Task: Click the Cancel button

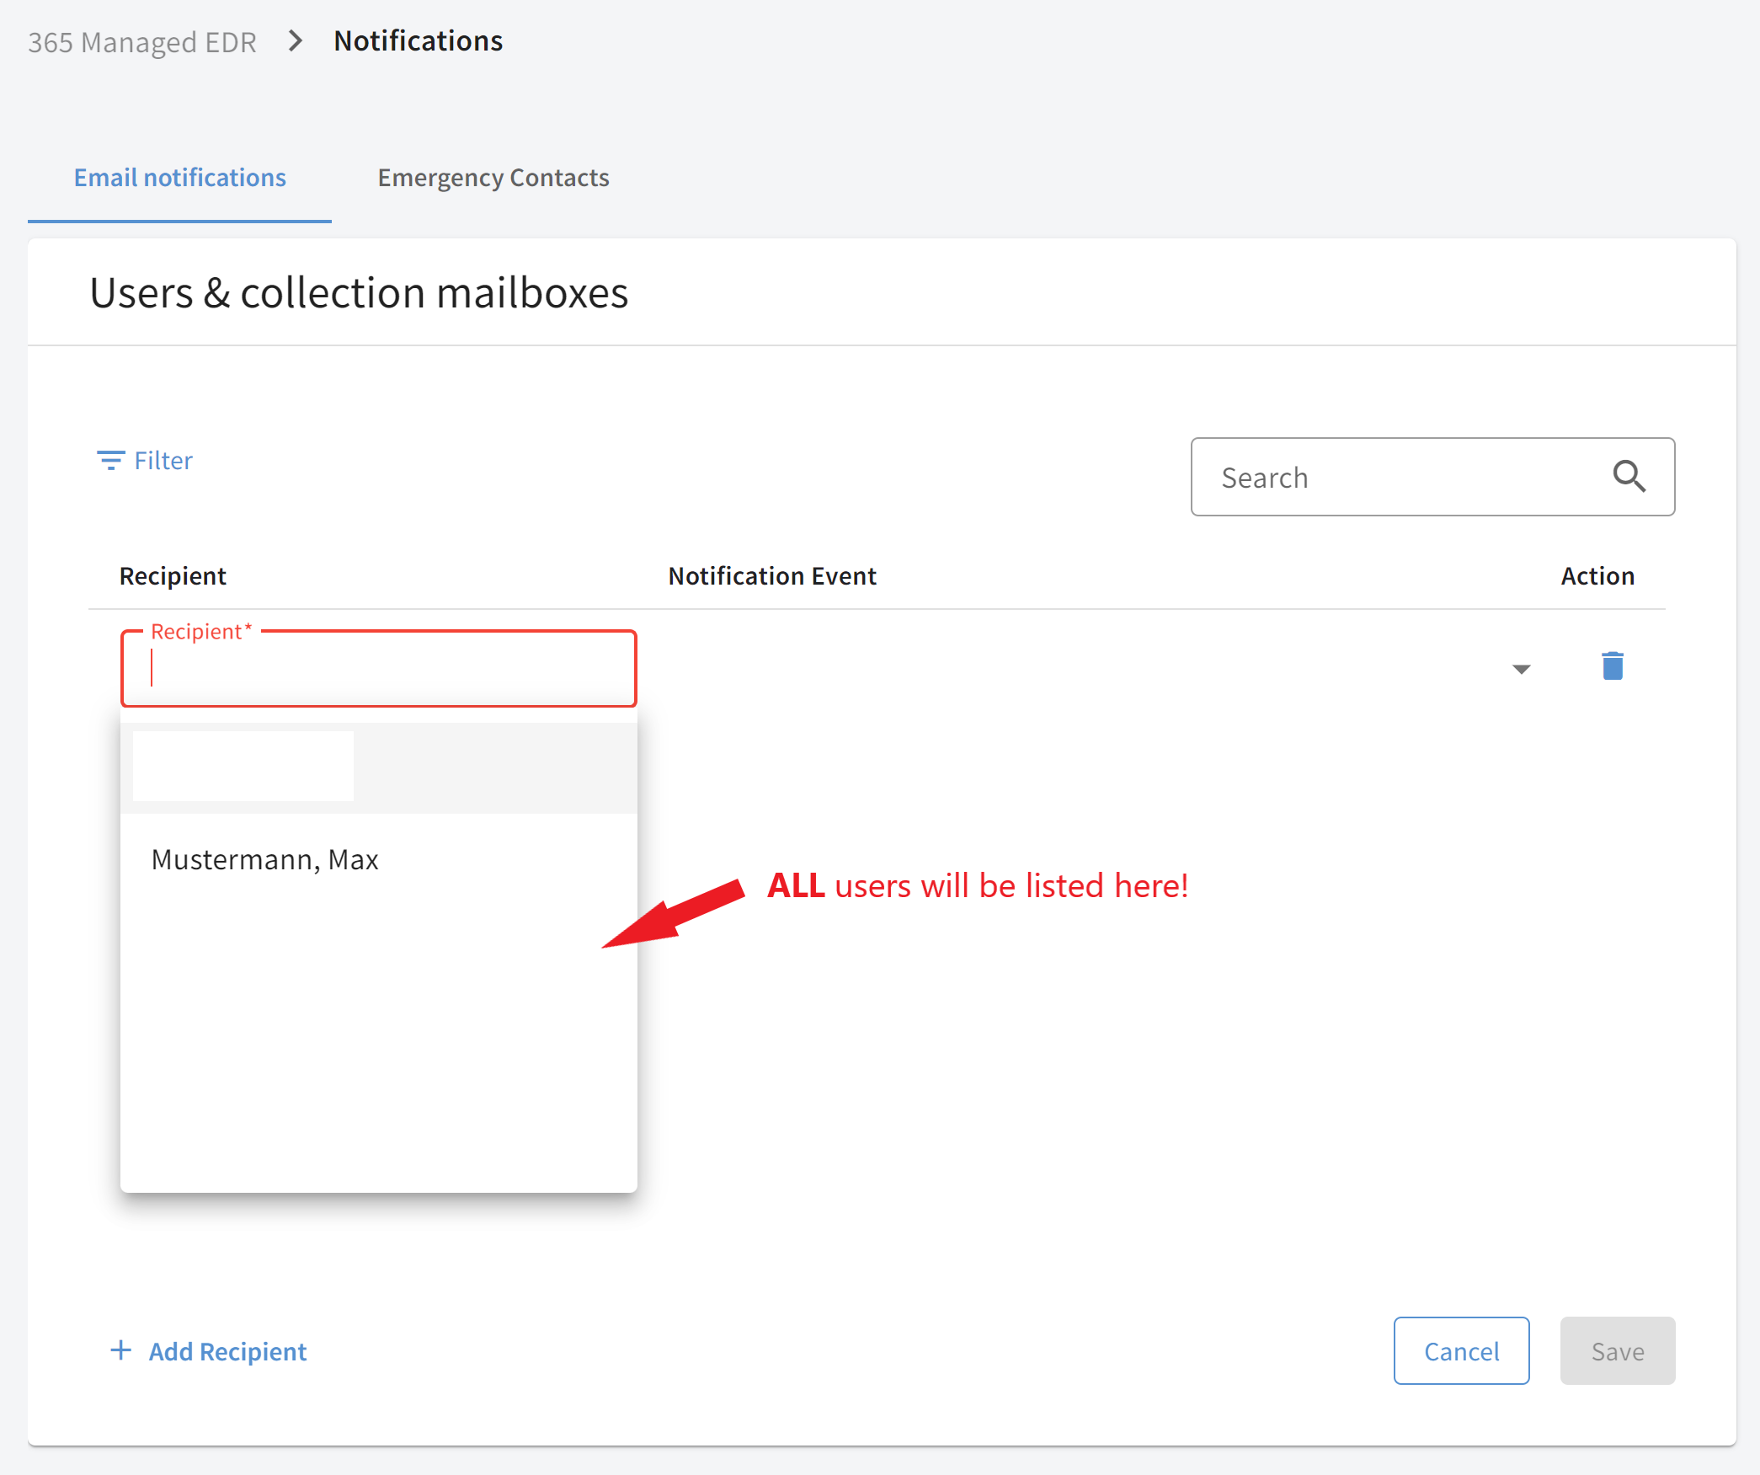Action: [x=1461, y=1350]
